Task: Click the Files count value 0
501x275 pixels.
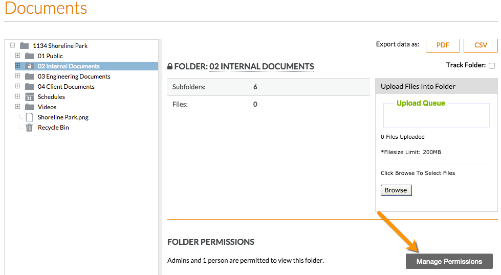Action: 255,104
